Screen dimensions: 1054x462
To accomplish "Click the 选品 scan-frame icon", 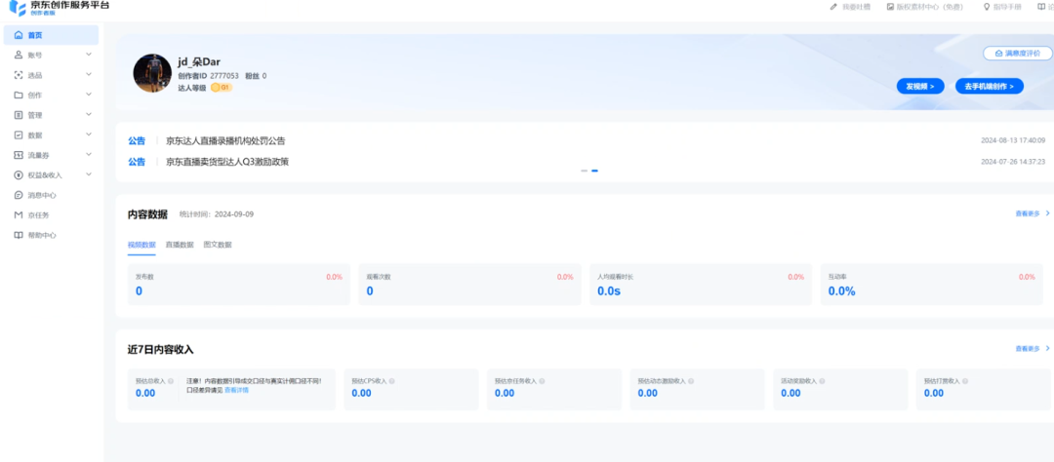I will (19, 75).
